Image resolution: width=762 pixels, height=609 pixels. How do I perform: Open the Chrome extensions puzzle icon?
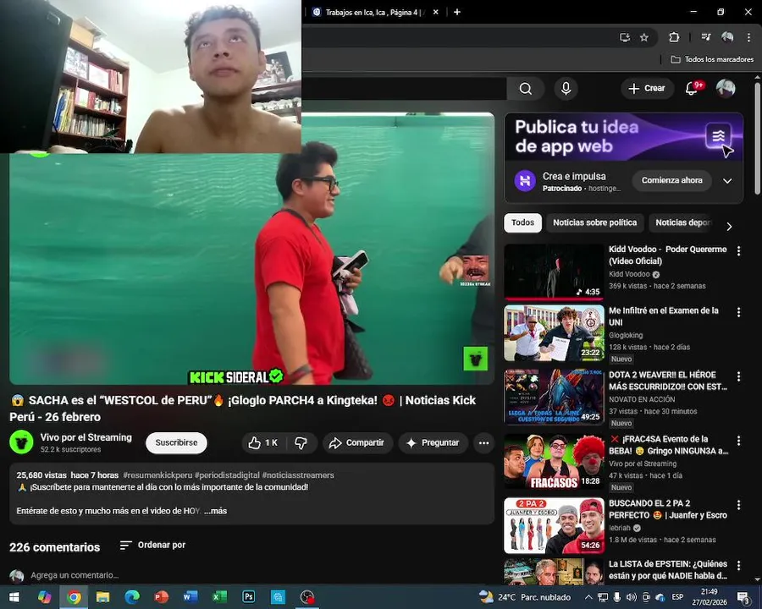(674, 37)
